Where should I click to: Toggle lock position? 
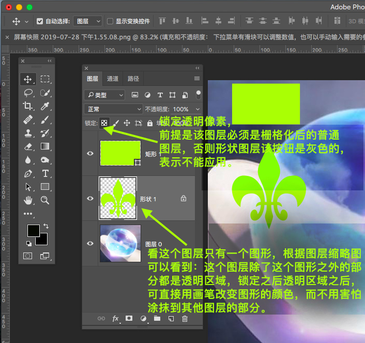(127, 123)
